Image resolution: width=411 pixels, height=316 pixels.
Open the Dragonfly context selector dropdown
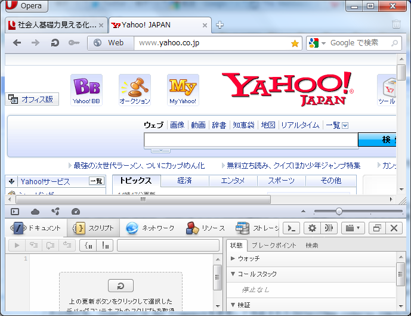click(x=353, y=228)
